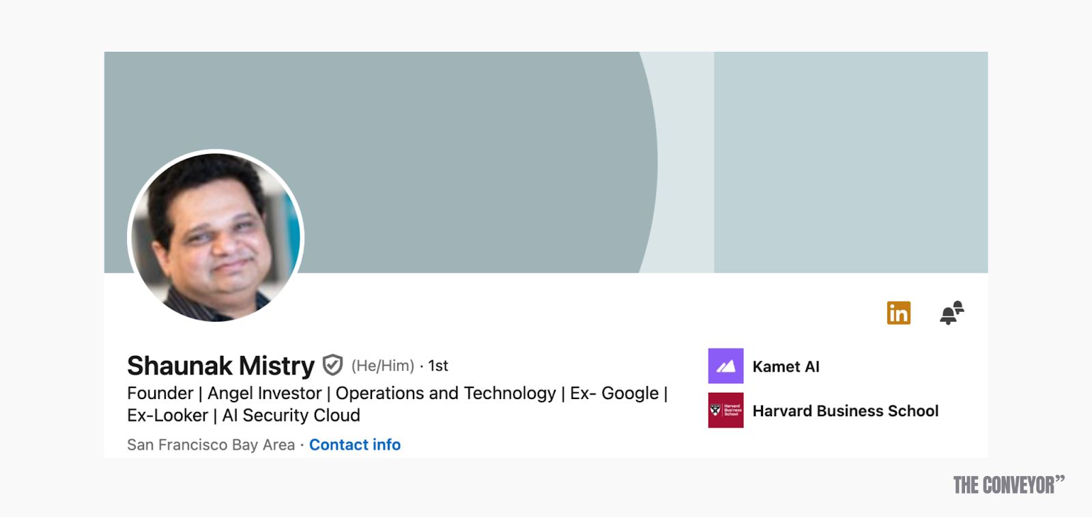
Task: Click the Ex-Looker AI Security Cloud line
Action: pos(244,415)
